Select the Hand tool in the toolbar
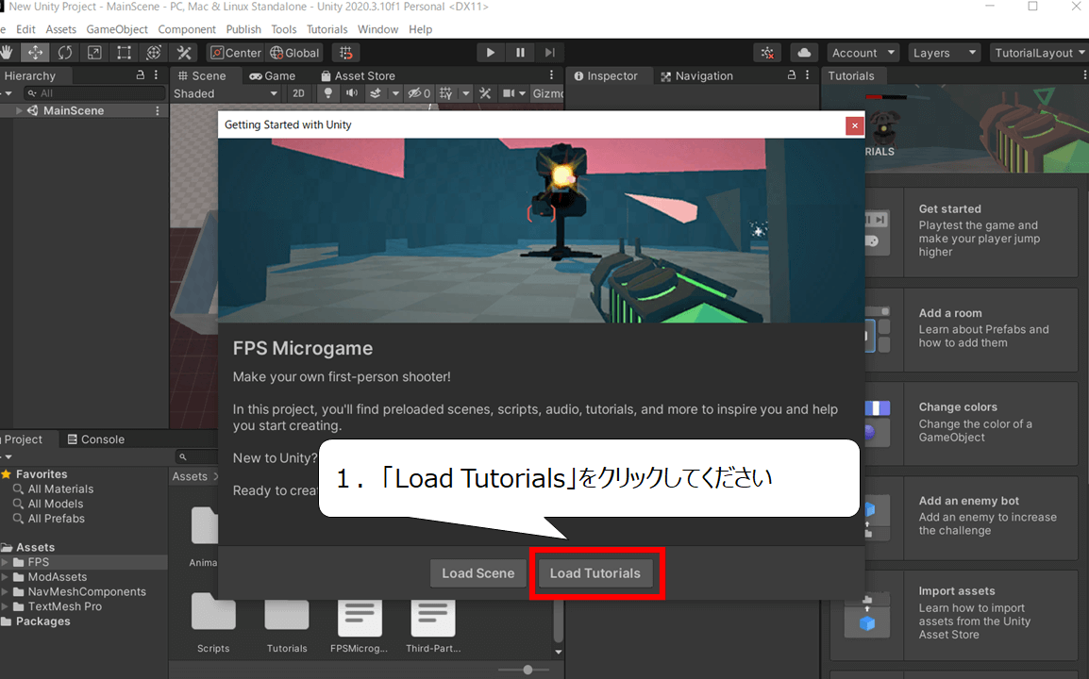This screenshot has width=1089, height=679. (x=7, y=53)
